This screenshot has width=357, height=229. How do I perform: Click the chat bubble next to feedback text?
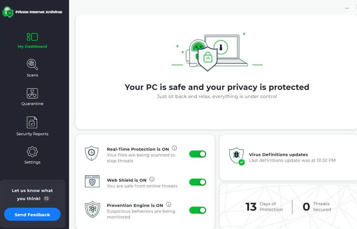(x=47, y=198)
